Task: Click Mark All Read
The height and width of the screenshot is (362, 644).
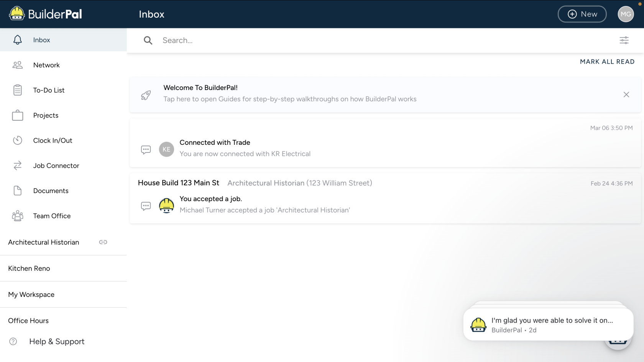Action: click(x=607, y=62)
